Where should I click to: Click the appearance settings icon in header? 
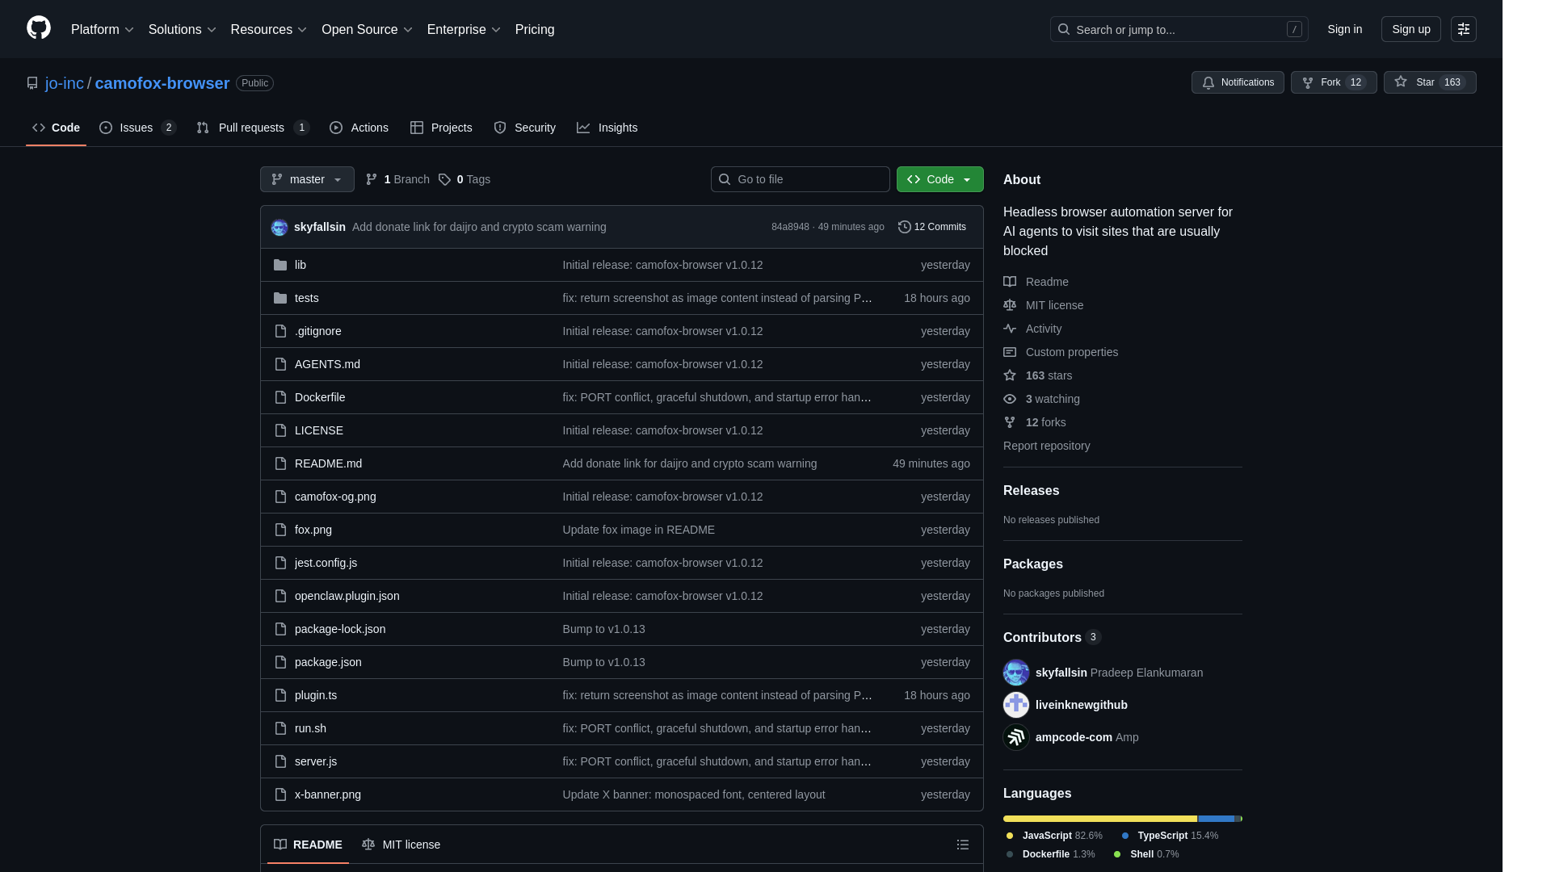click(x=1463, y=29)
